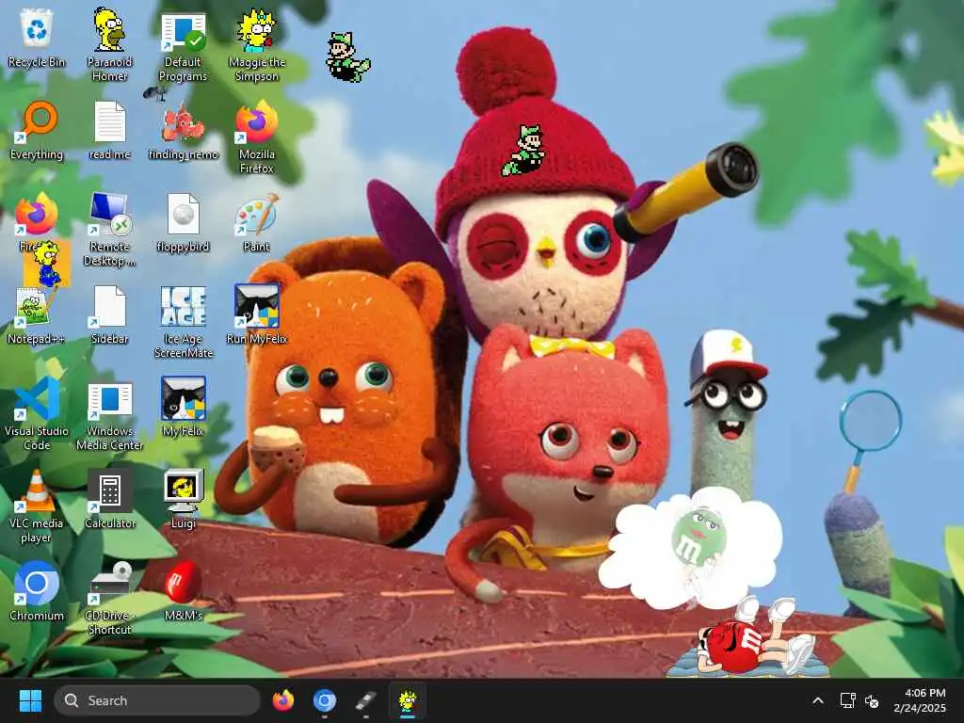This screenshot has width=964, height=723.
Task: Click the muted volume tray icon
Action: click(x=871, y=700)
